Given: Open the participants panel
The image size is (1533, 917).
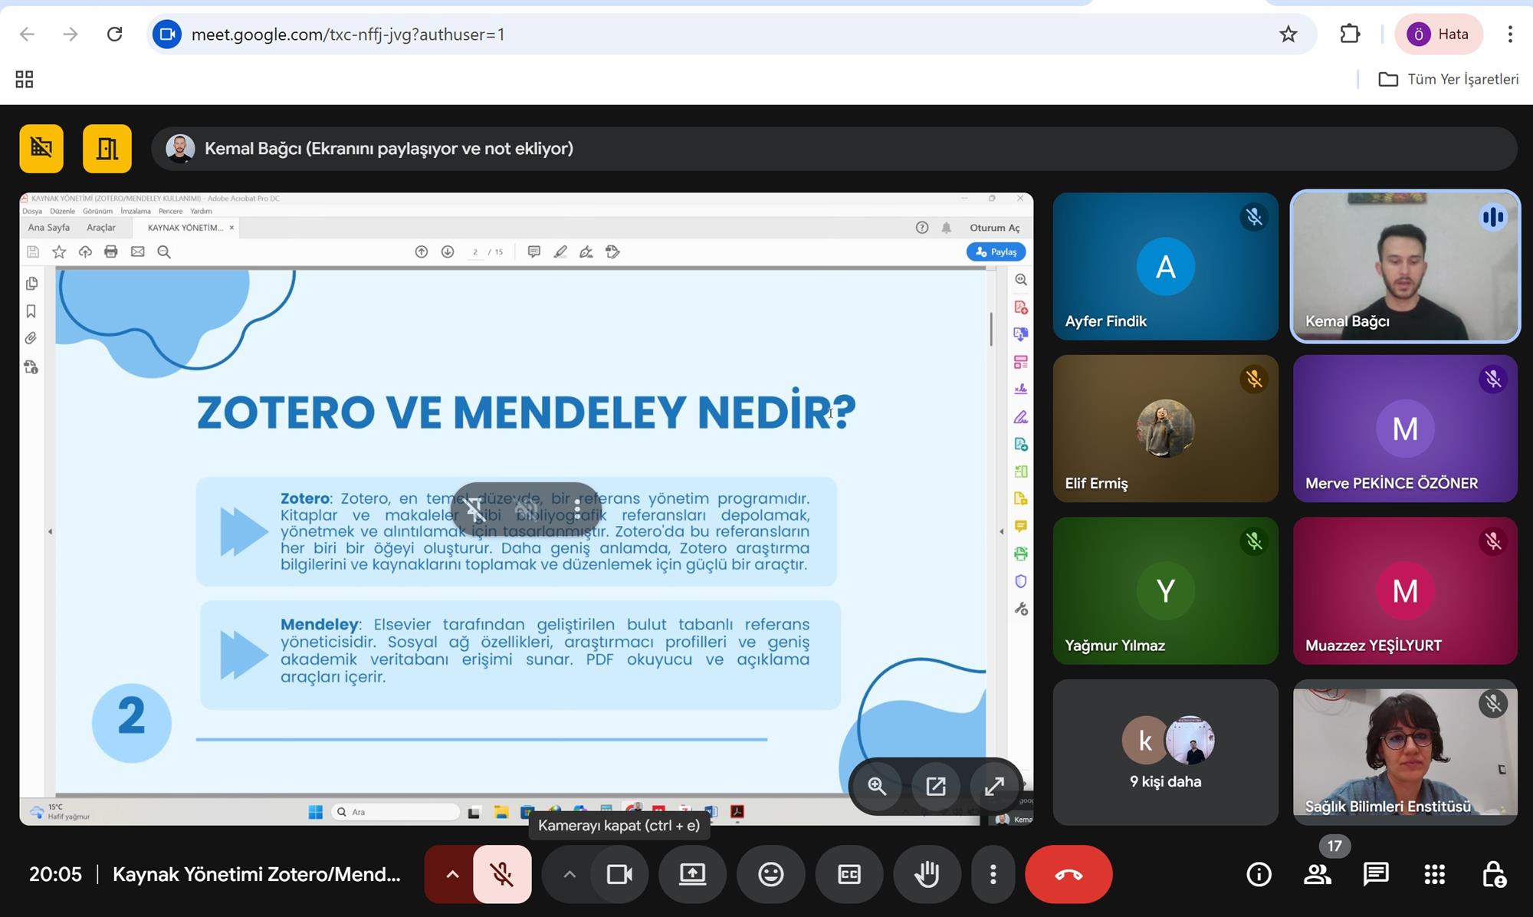Looking at the screenshot, I should (1318, 874).
